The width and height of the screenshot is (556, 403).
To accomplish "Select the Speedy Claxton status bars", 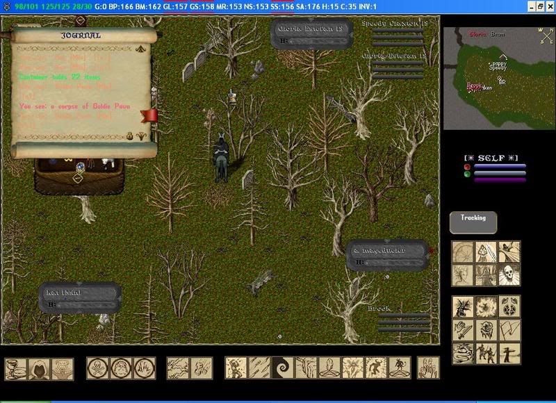I will (x=395, y=33).
